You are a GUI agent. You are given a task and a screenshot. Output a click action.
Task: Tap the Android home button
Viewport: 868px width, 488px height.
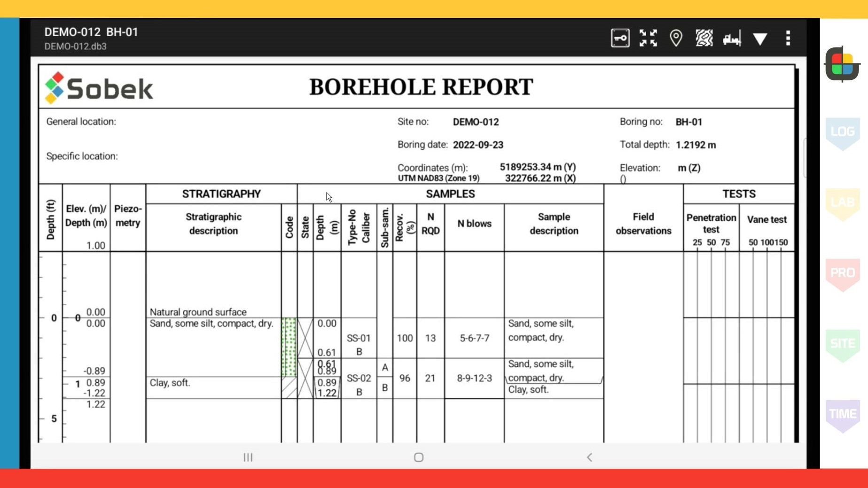(x=419, y=457)
